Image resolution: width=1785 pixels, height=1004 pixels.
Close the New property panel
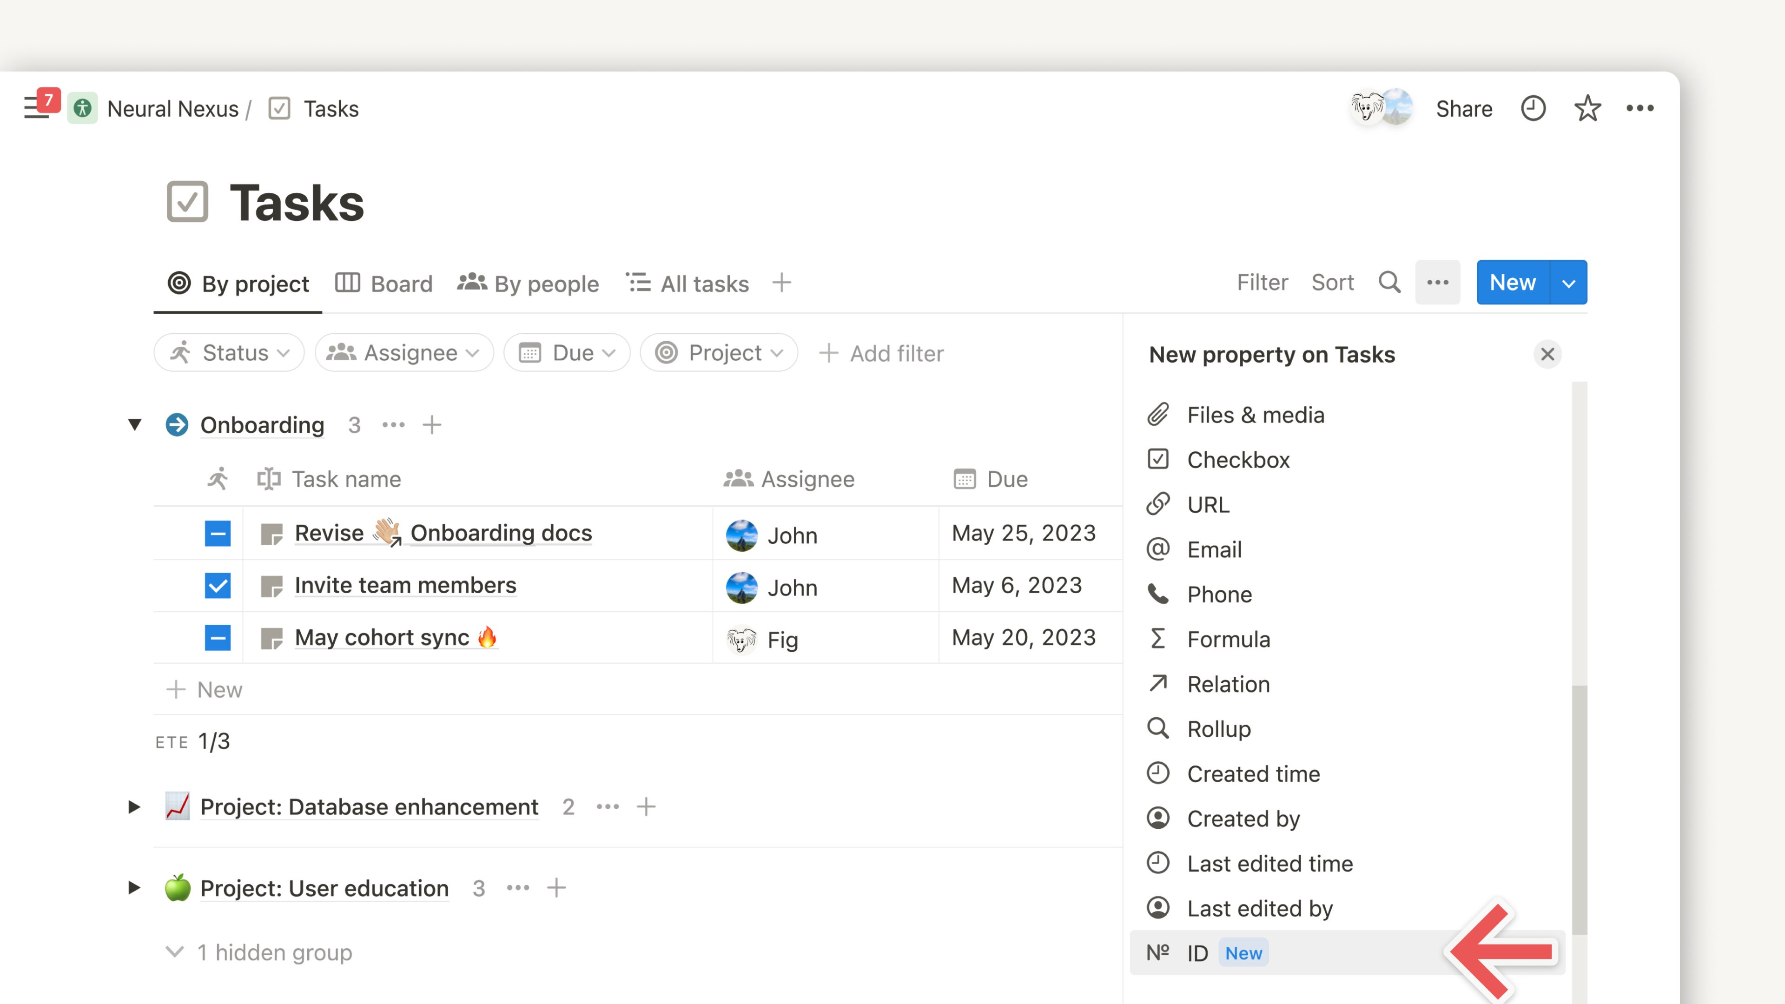(x=1547, y=354)
